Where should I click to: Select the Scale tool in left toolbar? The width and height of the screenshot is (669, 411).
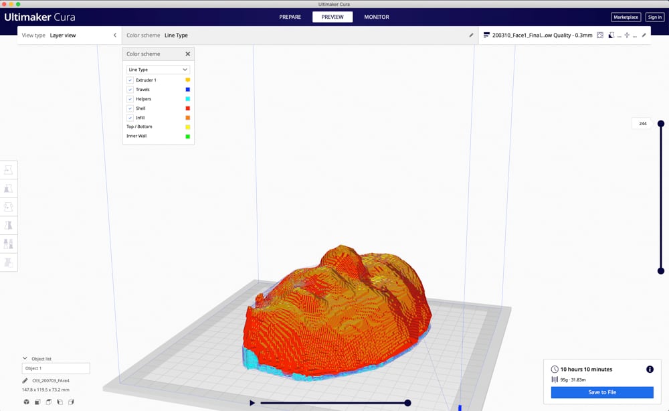(x=9, y=189)
